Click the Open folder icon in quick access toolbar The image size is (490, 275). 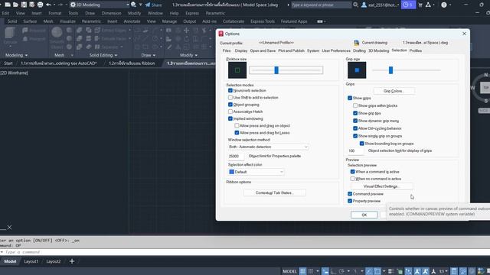pyautogui.click(x=15, y=5)
